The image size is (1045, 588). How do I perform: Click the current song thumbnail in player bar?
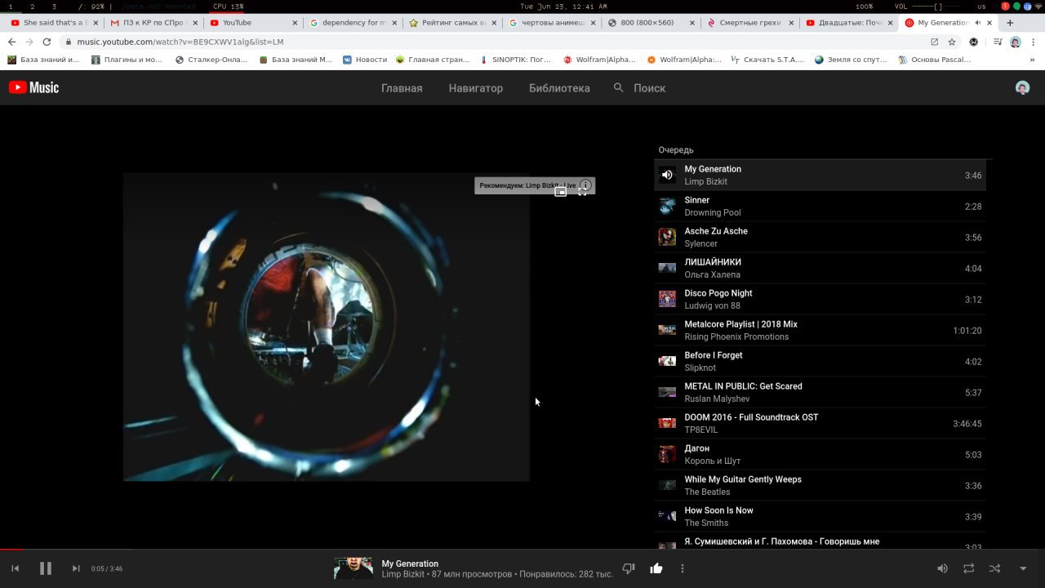point(354,568)
